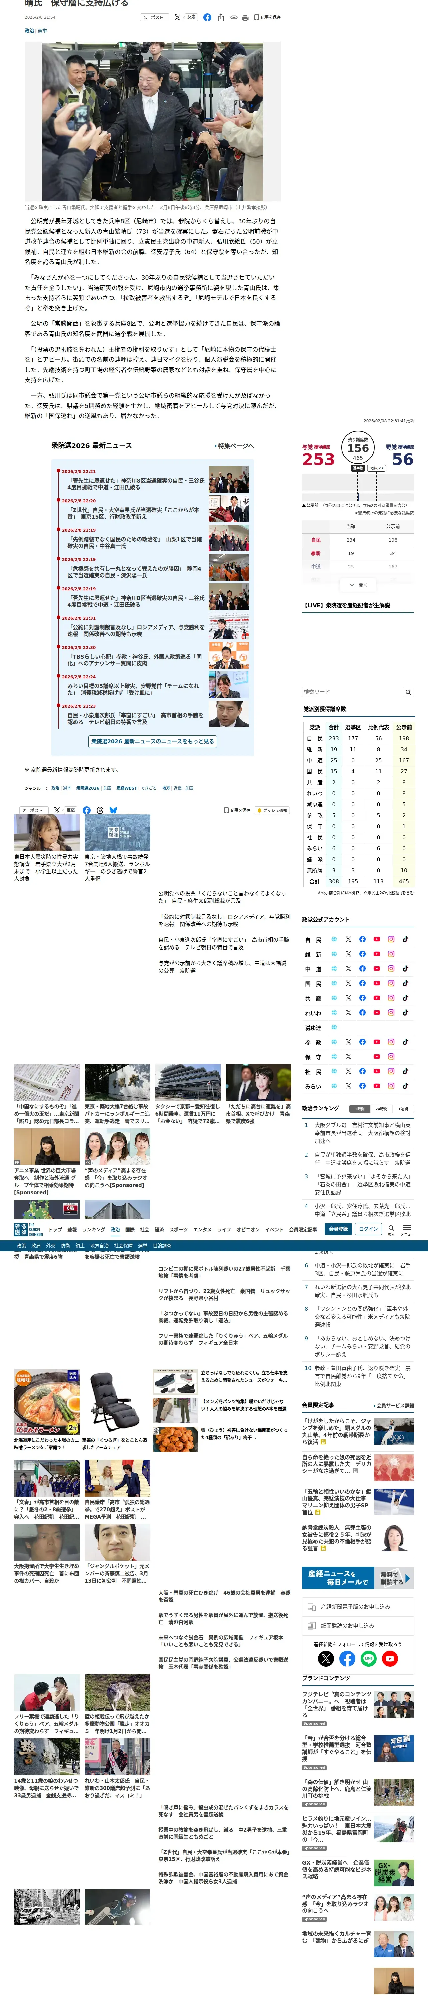
Task: Open the 中道 party YouTube channel
Action: [x=377, y=969]
